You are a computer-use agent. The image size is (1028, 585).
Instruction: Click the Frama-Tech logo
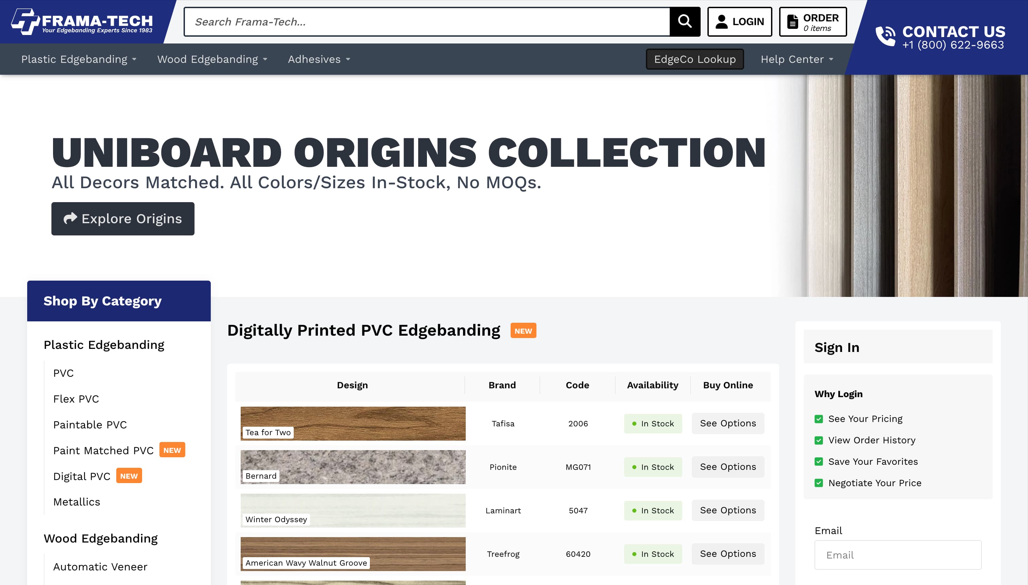pos(82,22)
